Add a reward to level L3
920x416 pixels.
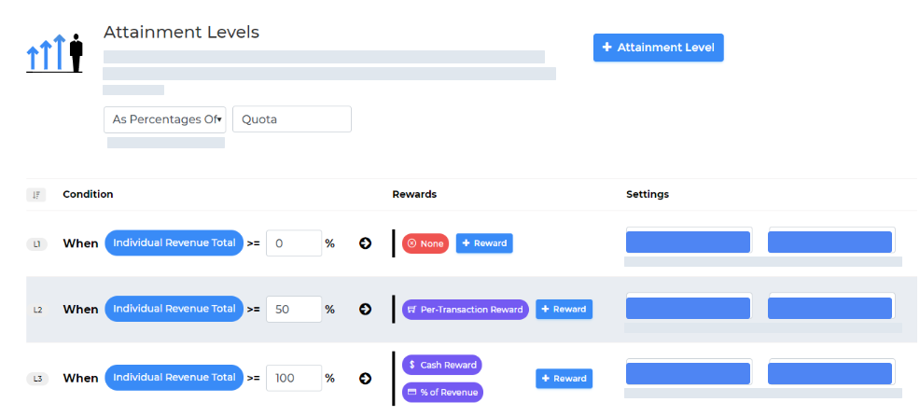564,379
